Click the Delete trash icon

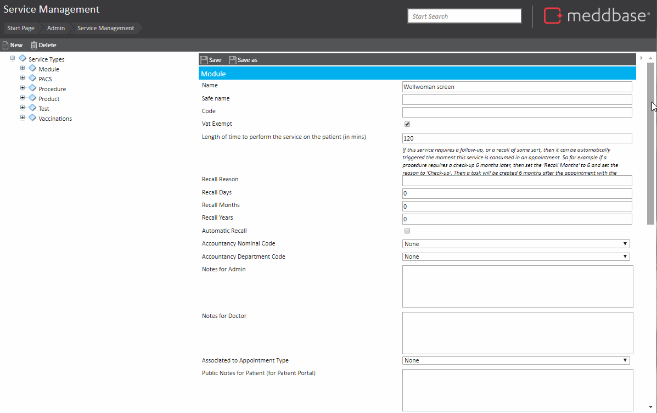[x=34, y=45]
